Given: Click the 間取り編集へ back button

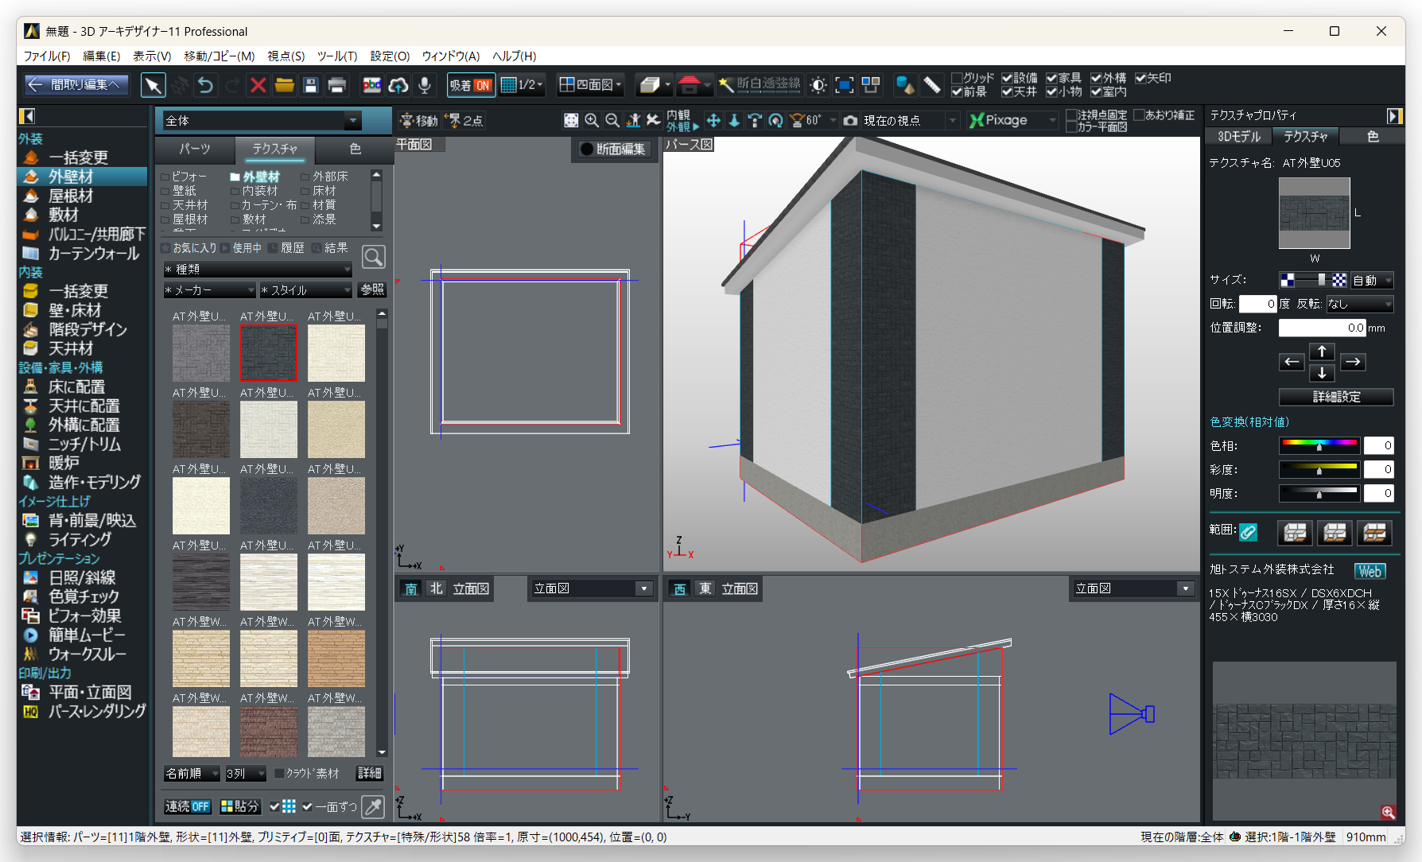Looking at the screenshot, I should click(76, 85).
